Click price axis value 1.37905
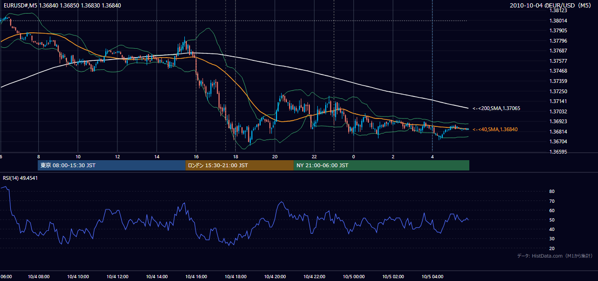Screen dimensions: 598x281 558,30
